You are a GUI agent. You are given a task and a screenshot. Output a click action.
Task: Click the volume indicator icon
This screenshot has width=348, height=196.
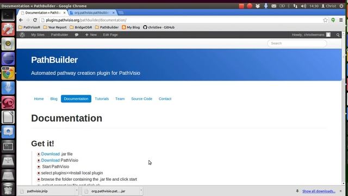pos(303,6)
